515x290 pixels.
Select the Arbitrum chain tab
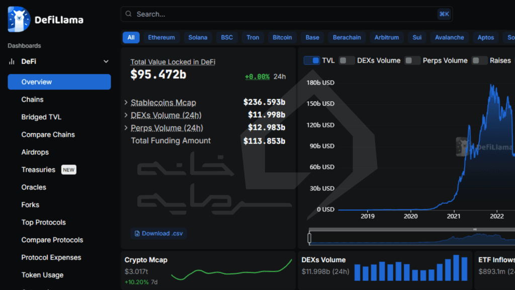[x=387, y=37]
